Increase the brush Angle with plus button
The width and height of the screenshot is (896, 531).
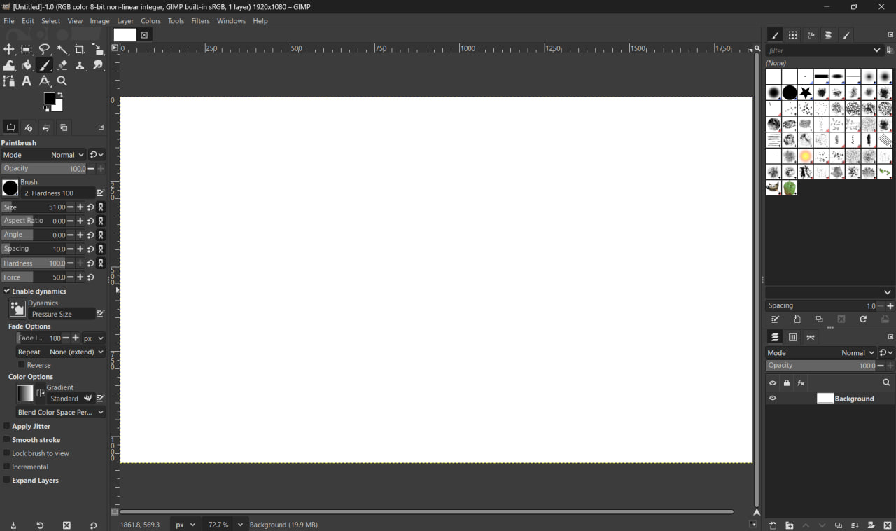coord(80,235)
